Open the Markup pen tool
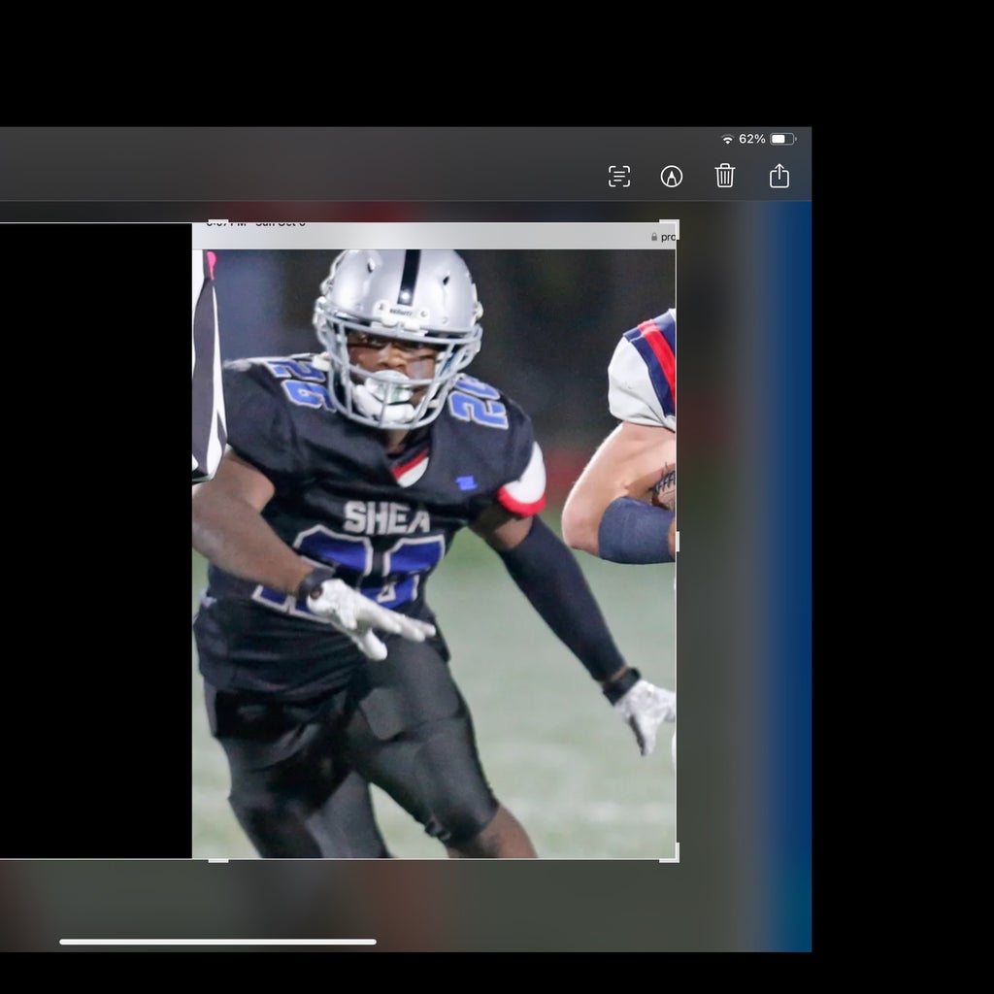This screenshot has width=994, height=994. (672, 177)
